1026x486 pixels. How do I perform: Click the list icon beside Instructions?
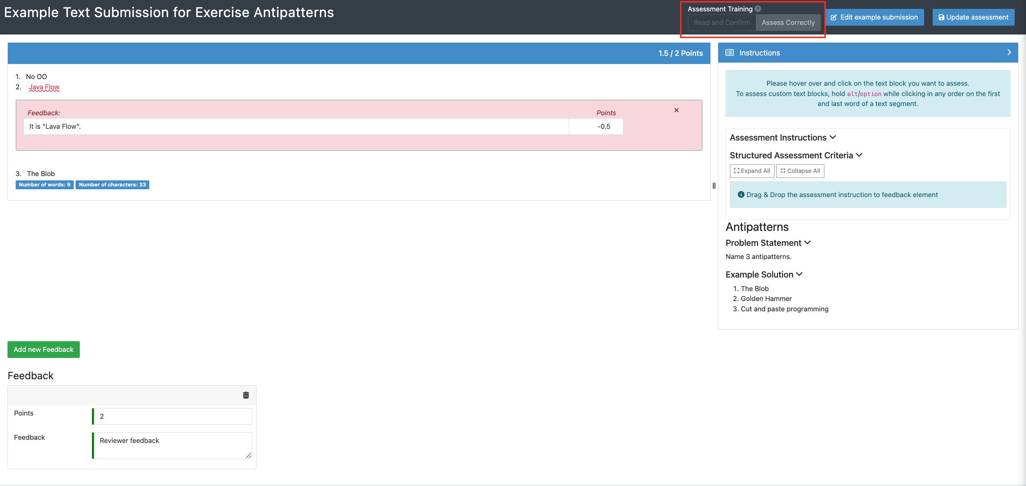point(729,52)
